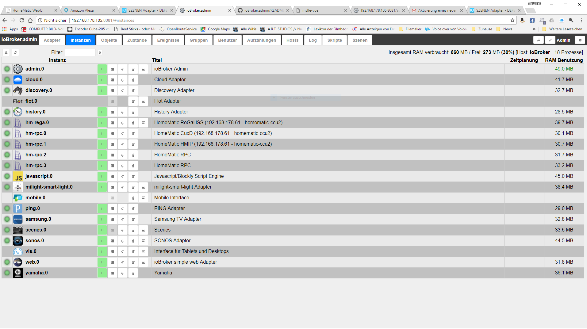Viewport: 587px width, 329px height.
Task: Pause the hm-rega.0 instance
Action: [x=102, y=123]
